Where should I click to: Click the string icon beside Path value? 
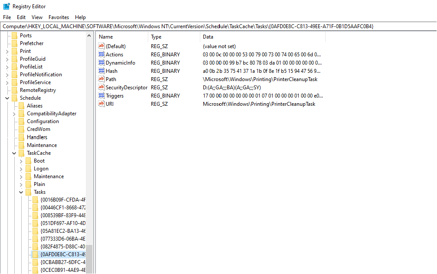point(102,79)
